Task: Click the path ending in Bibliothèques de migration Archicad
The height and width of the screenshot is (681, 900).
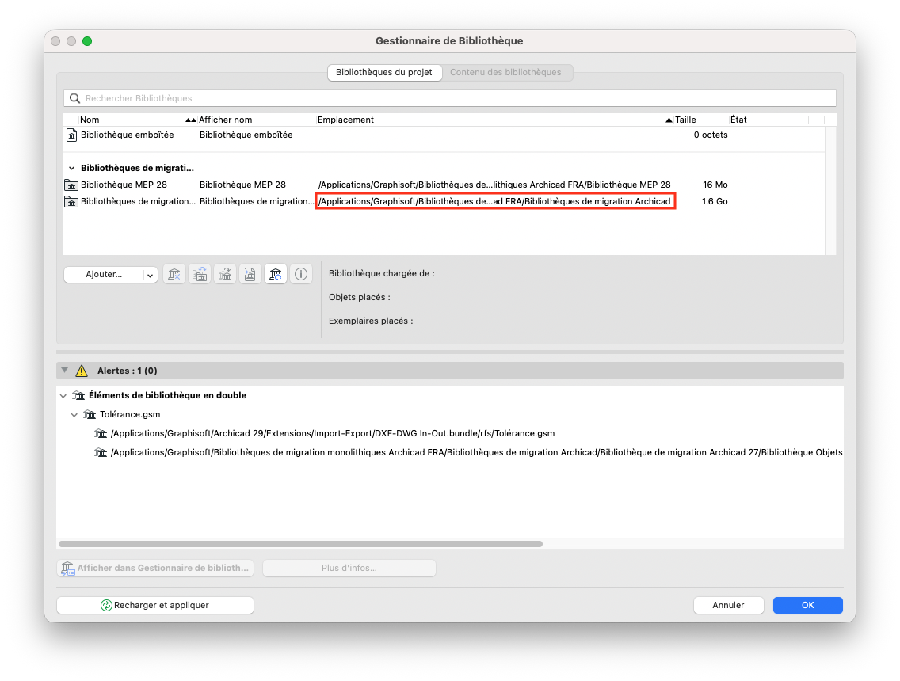Action: (494, 201)
